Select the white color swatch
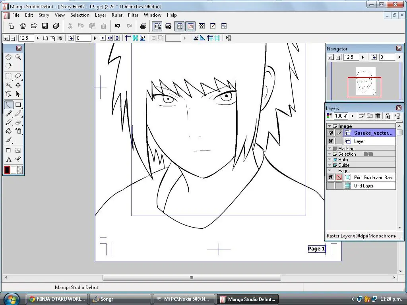 coord(13,170)
